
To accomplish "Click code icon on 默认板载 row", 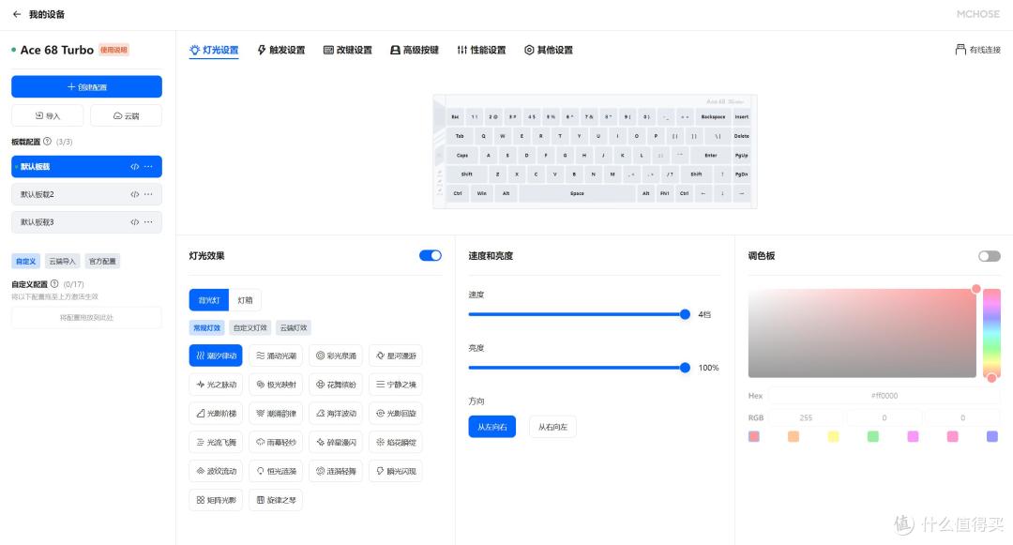I will click(134, 167).
